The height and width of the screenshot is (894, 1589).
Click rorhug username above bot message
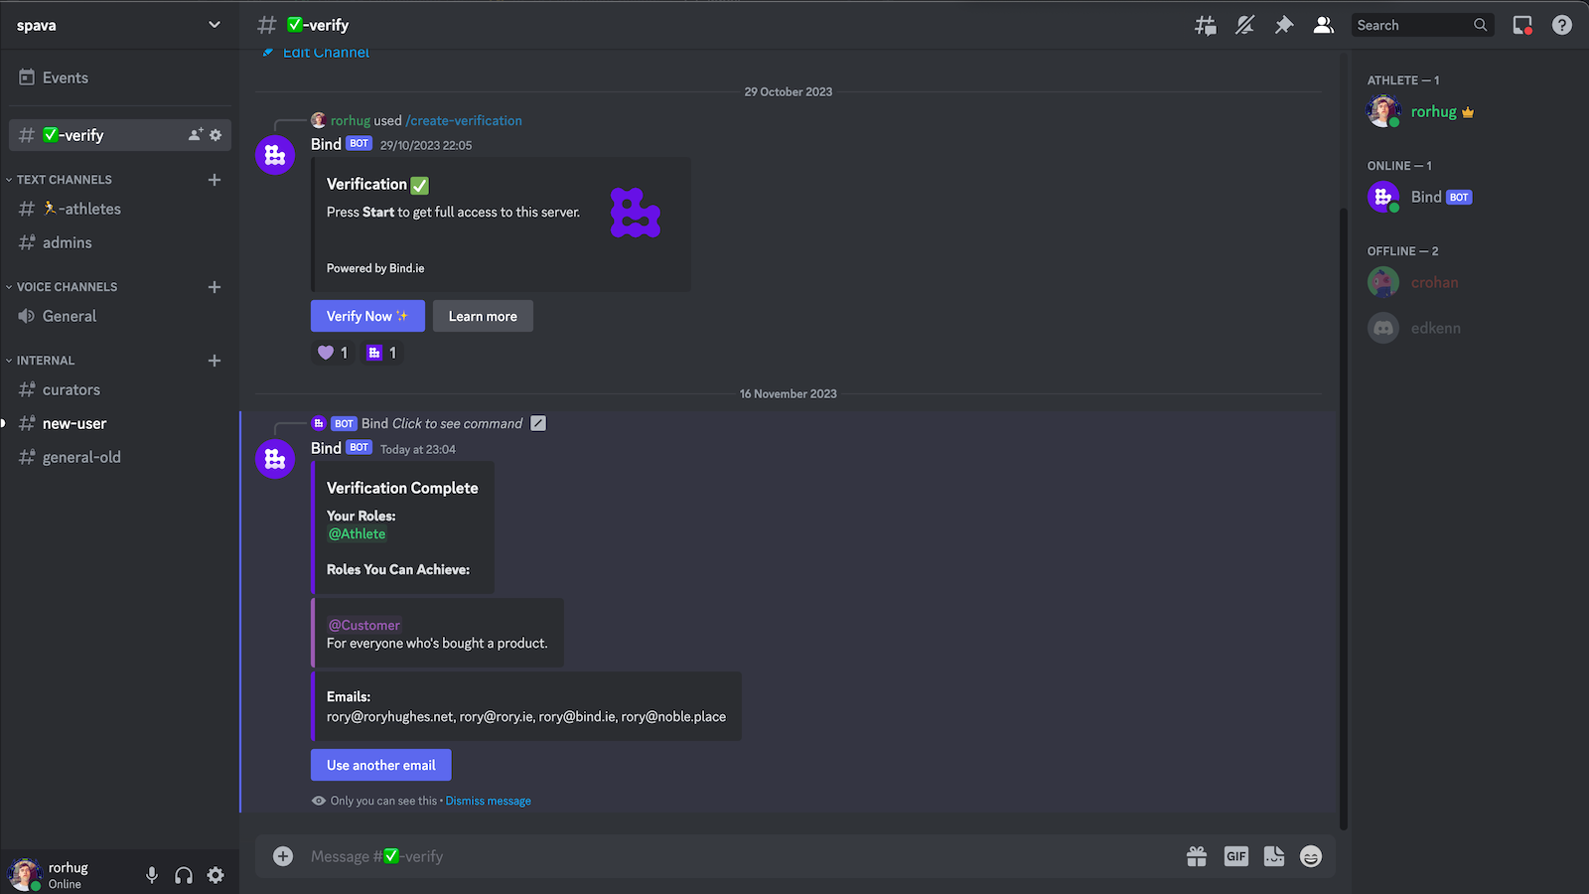point(351,120)
